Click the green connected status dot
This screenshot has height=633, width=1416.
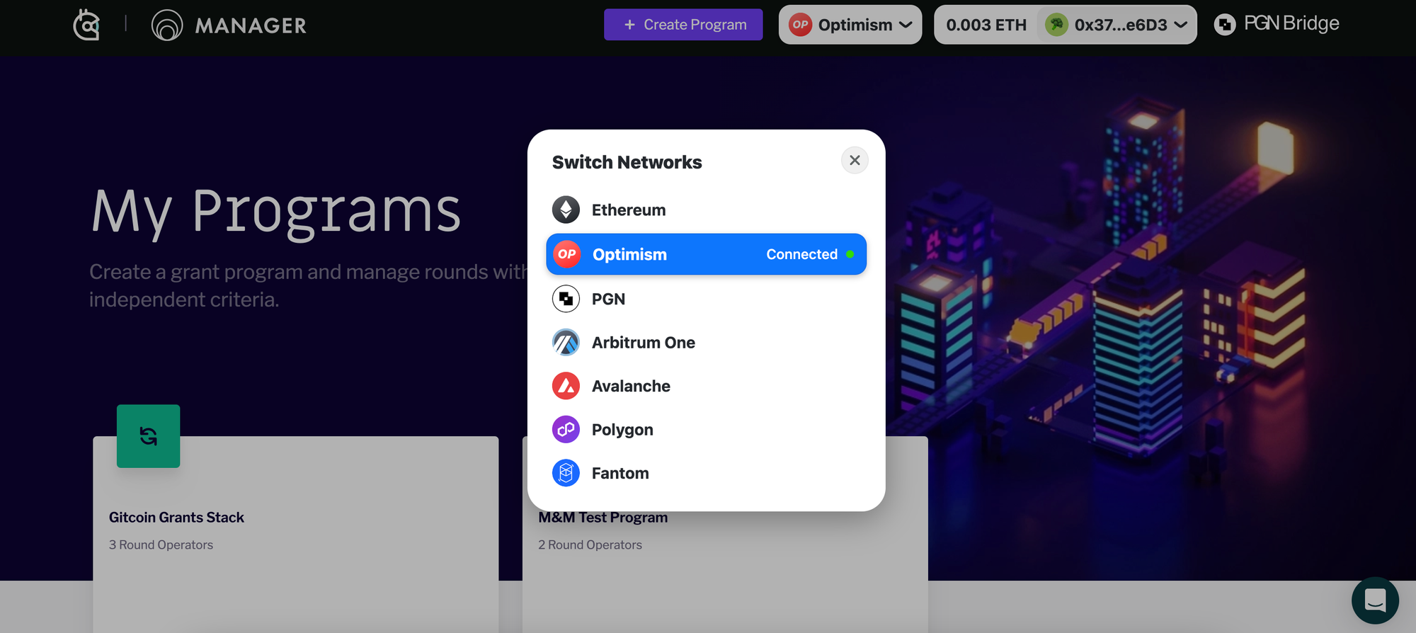point(850,254)
